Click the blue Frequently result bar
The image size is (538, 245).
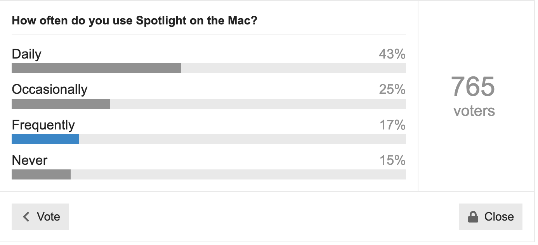(x=45, y=139)
